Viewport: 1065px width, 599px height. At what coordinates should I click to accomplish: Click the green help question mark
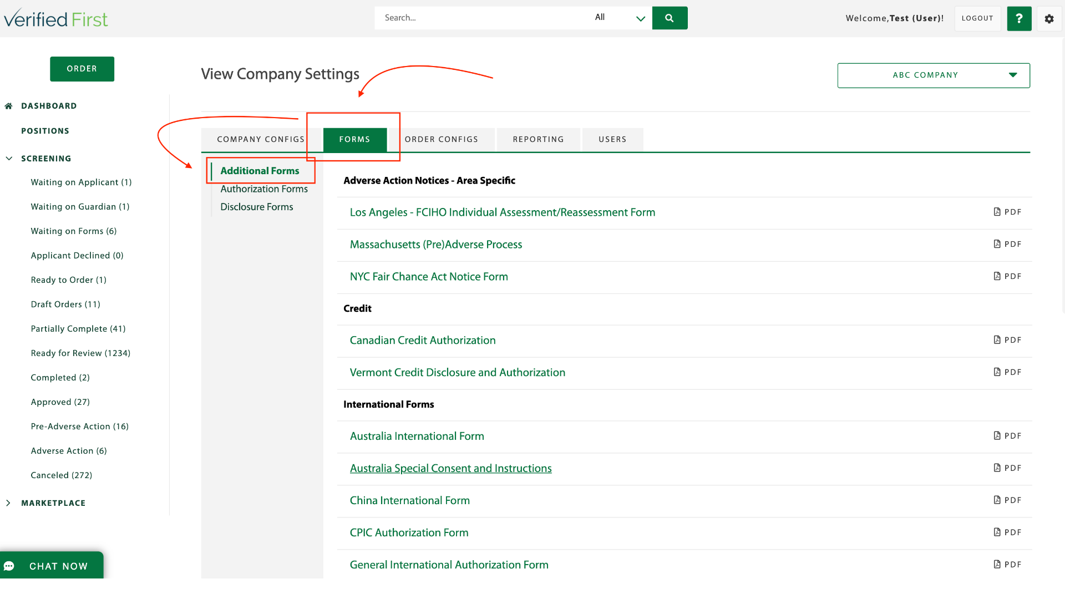point(1019,19)
